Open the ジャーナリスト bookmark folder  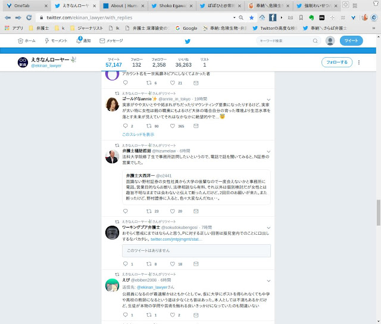click(x=87, y=28)
